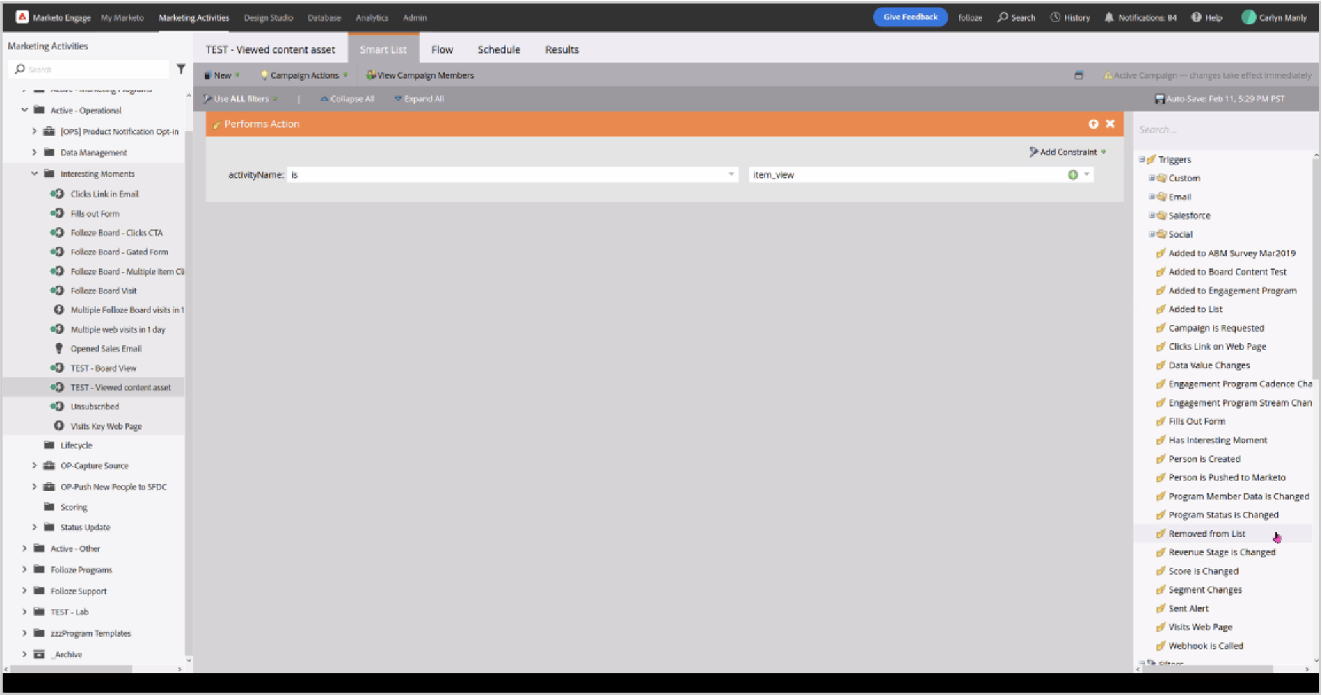
Task: Open the Add Constraint dropdown
Action: [1067, 152]
